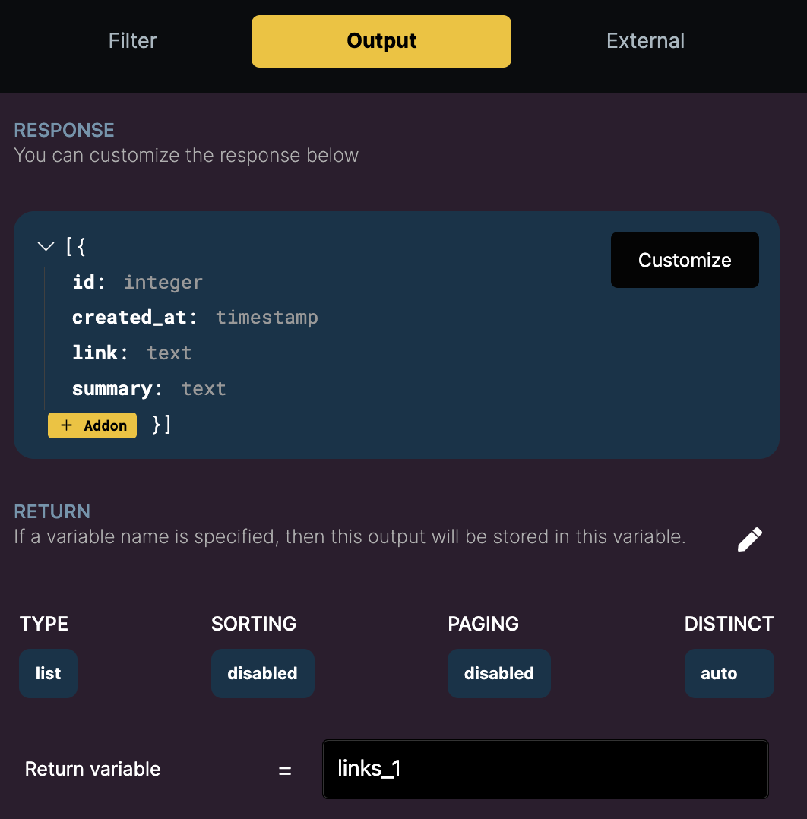Select the link text field
This screenshot has height=819, width=807.
(131, 353)
